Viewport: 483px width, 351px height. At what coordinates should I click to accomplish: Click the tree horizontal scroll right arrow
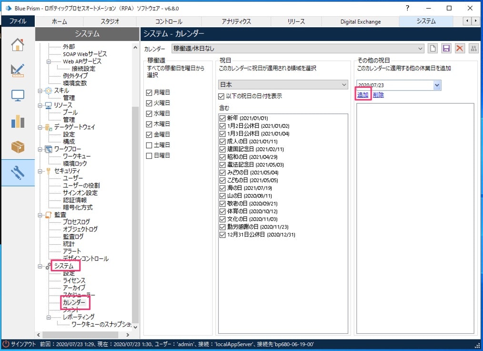pyautogui.click(x=128, y=335)
